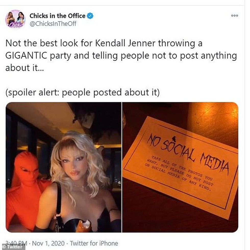Viewport: 250px width, 250px height.
Task: Click the Nov 1, 2020 date
Action: (x=48, y=243)
